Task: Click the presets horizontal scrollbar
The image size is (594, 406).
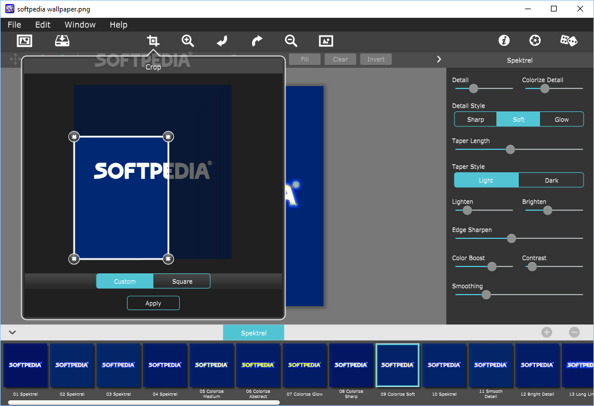Action: click(144, 403)
